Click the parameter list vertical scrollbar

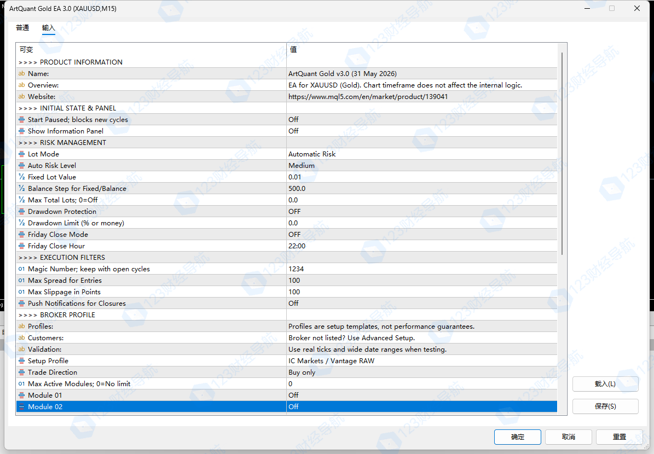(x=562, y=153)
